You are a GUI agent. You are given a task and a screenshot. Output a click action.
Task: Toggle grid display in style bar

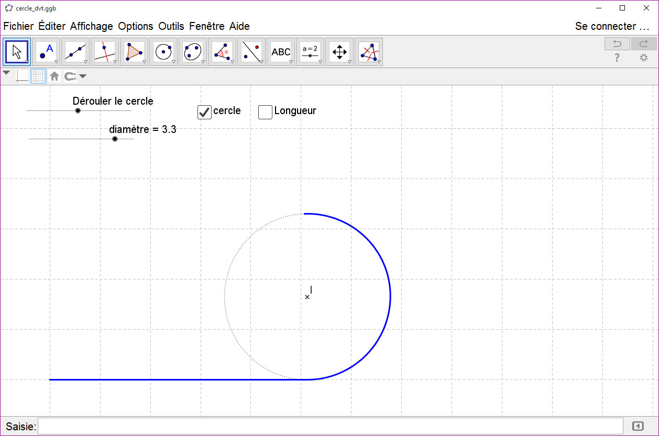(38, 76)
